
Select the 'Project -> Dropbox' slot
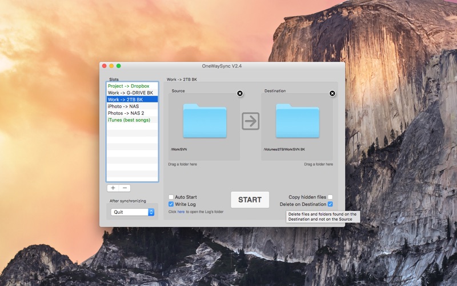(x=133, y=86)
